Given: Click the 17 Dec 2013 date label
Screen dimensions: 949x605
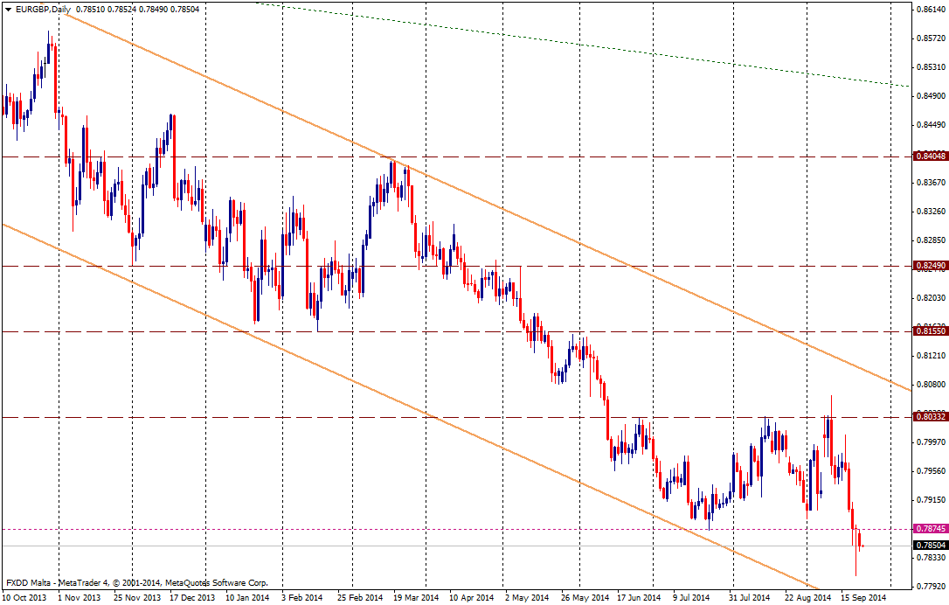Looking at the screenshot, I should 192,598.
